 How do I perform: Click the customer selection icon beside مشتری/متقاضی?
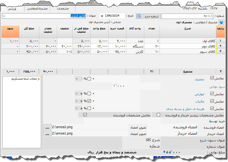click(221, 22)
